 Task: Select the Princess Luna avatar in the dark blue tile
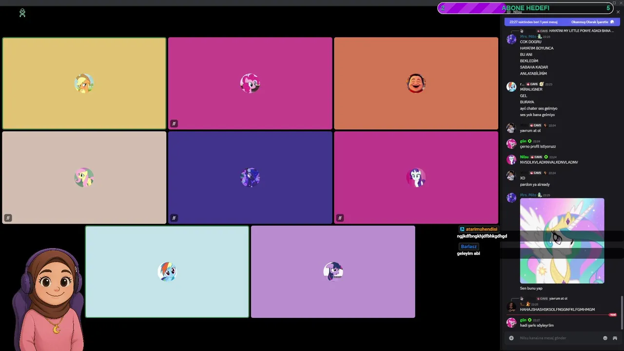click(x=250, y=177)
